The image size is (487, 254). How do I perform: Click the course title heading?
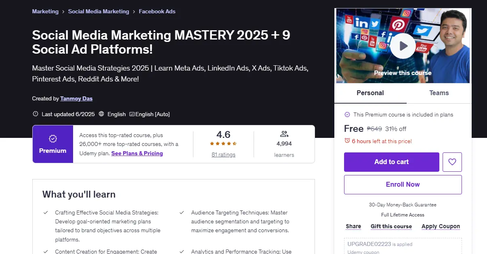pos(161,42)
